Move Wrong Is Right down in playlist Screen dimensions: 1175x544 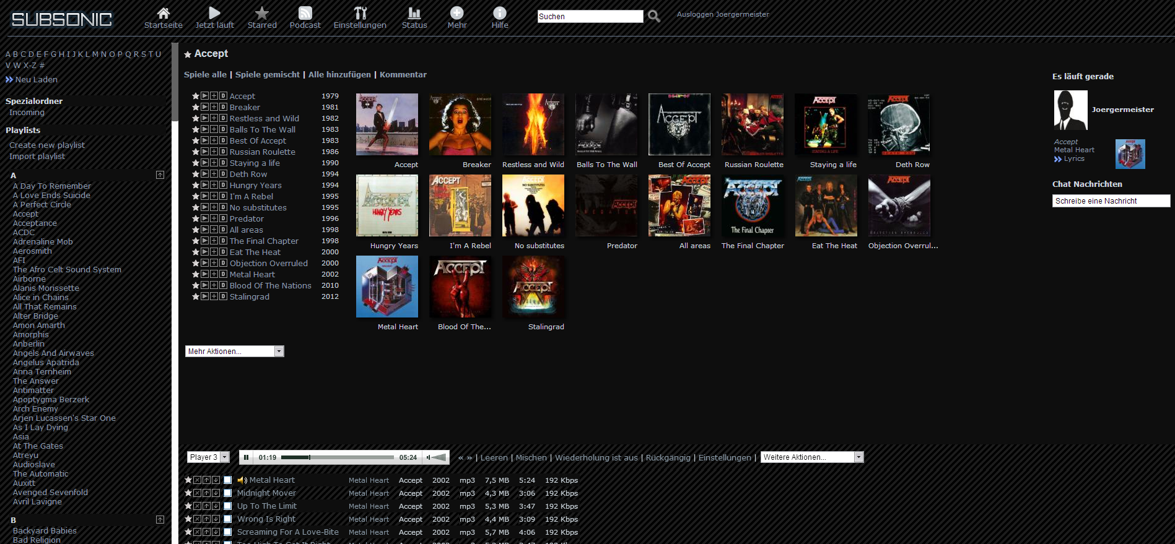(x=216, y=519)
